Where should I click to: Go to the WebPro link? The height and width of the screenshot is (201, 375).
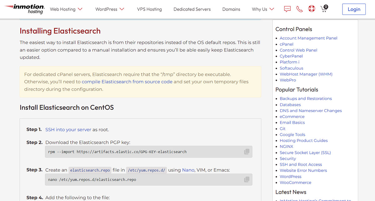[288, 80]
